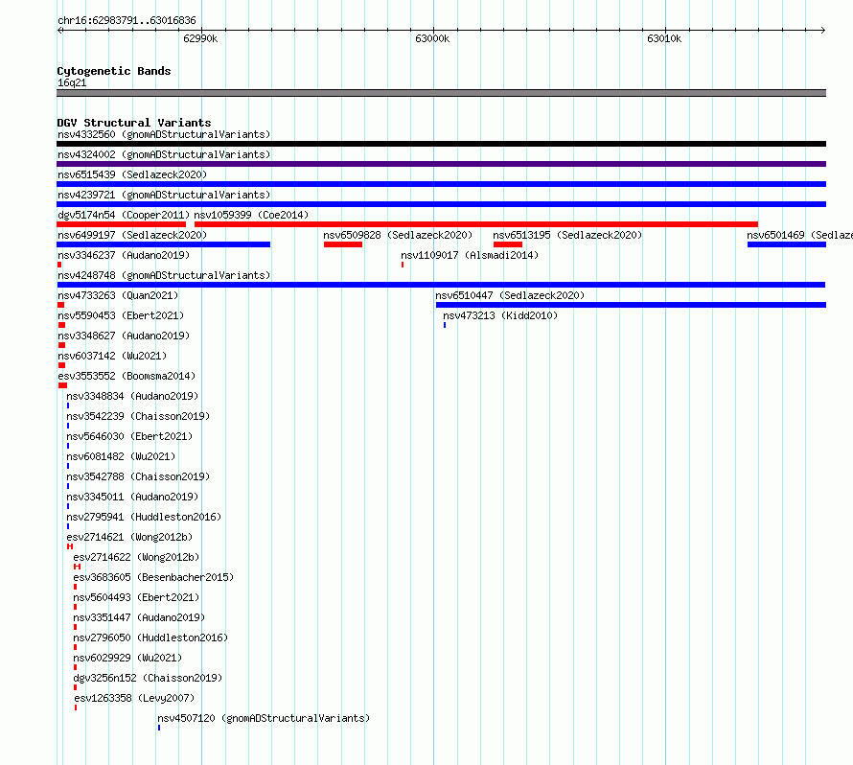The height and width of the screenshot is (765, 853).
Task: Open nsv2795941 Huddleston2016 label
Action: [x=144, y=517]
